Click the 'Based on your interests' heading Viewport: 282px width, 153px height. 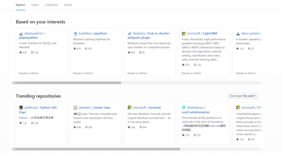(x=40, y=22)
